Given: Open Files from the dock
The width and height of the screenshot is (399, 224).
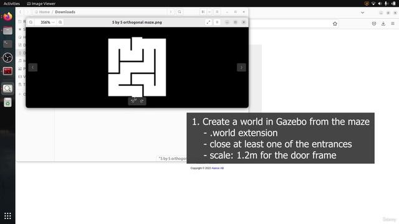Looking at the screenshot, I should tap(7, 30).
